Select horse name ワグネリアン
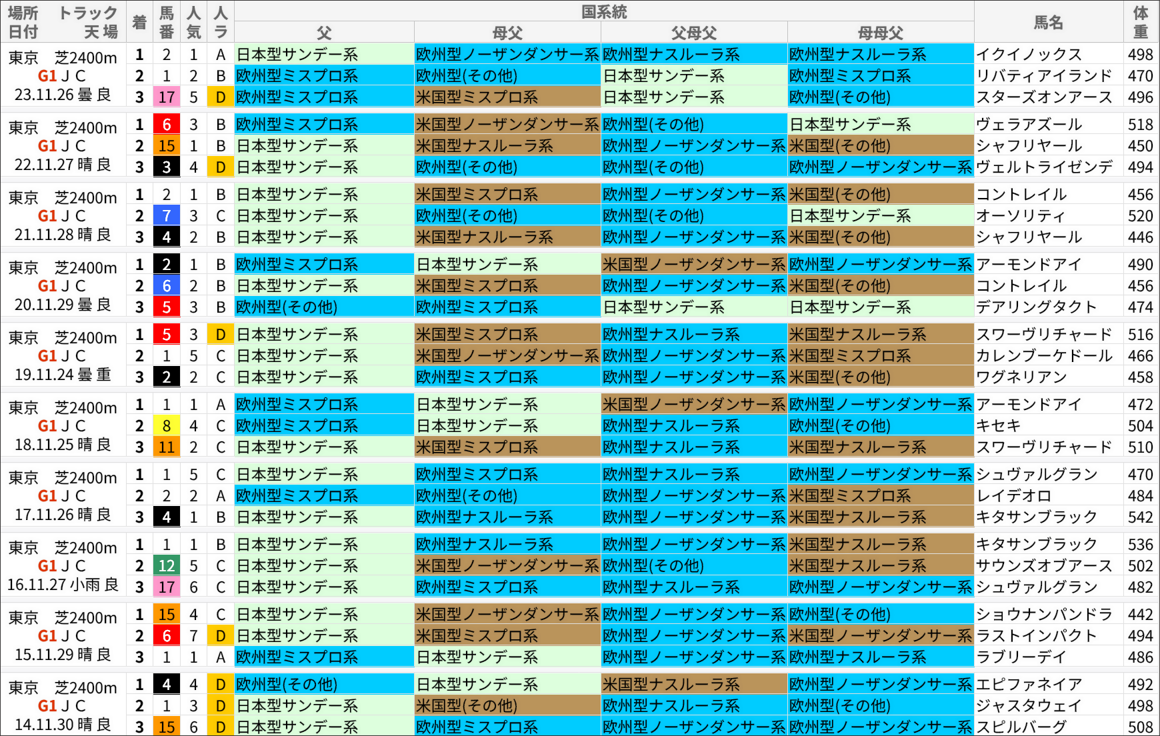Image resolution: width=1160 pixels, height=736 pixels. point(1021,377)
